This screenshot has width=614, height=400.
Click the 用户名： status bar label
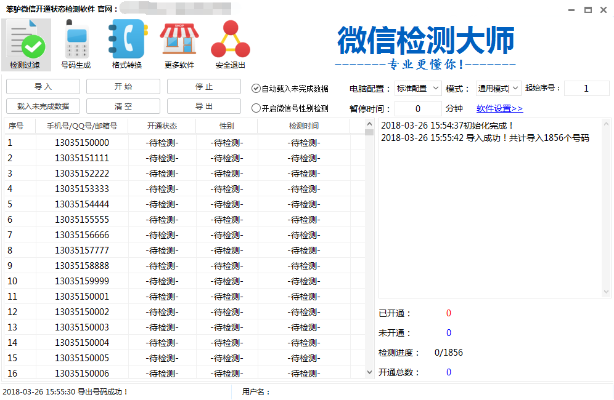pyautogui.click(x=256, y=392)
